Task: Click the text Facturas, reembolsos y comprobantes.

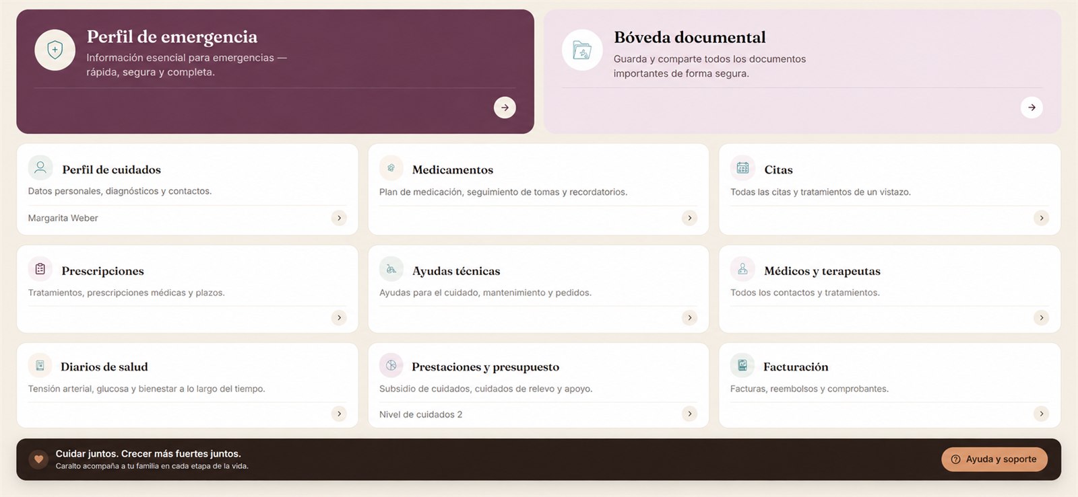Action: click(809, 389)
